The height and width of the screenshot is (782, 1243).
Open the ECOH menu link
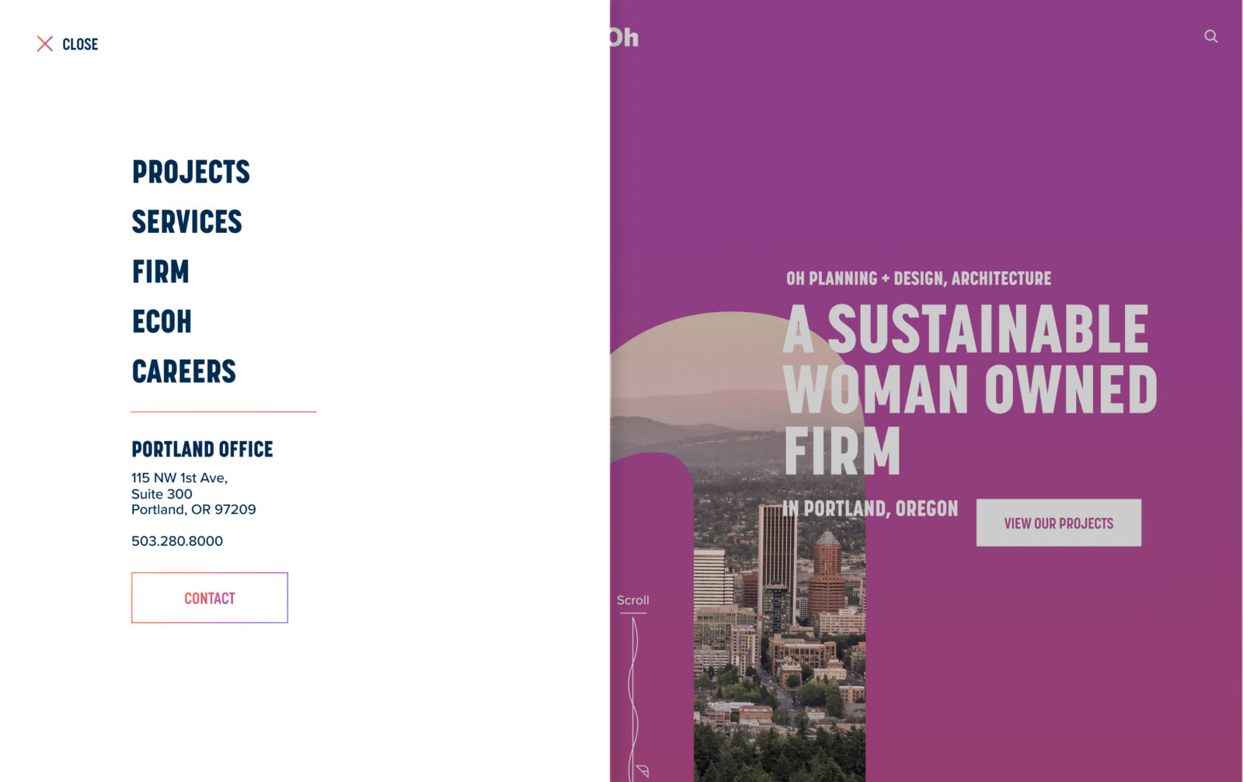tap(162, 321)
